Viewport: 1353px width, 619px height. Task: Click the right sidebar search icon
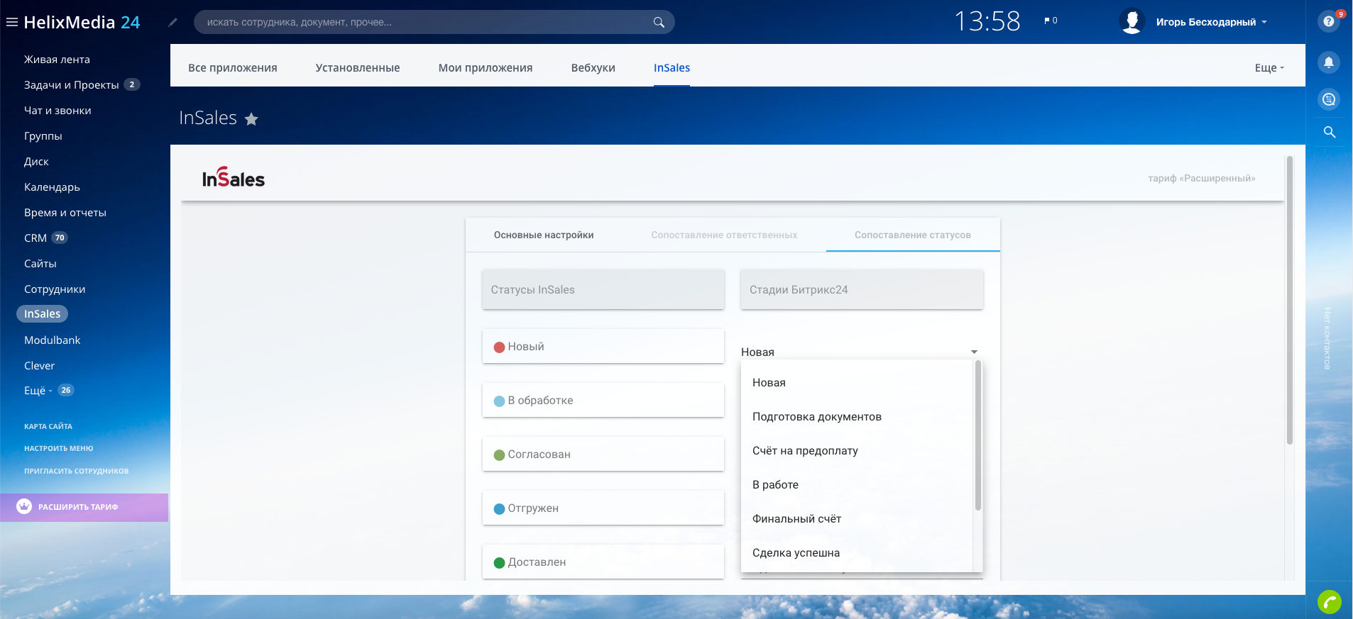pyautogui.click(x=1329, y=132)
